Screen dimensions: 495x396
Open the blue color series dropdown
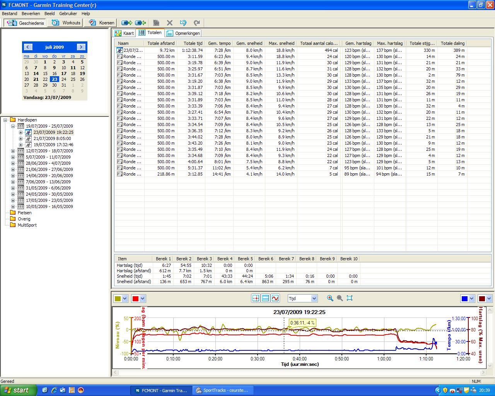click(x=471, y=299)
